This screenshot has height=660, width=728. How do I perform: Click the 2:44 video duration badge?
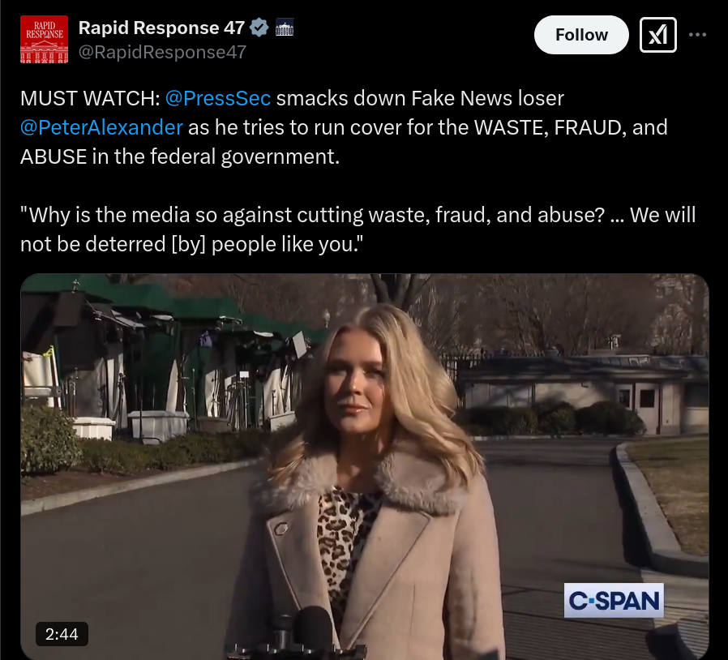pos(62,634)
